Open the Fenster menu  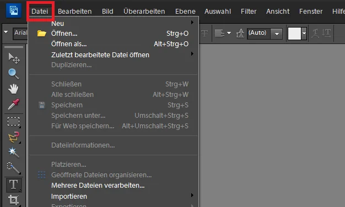click(311, 12)
